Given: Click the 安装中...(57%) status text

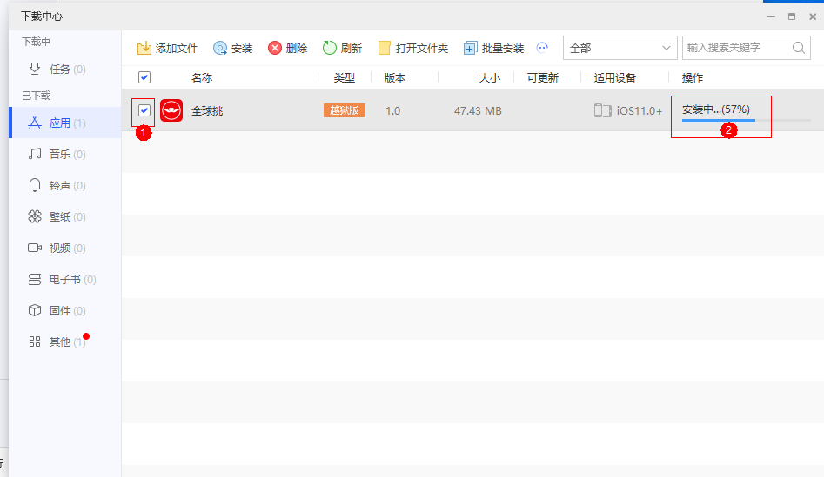Looking at the screenshot, I should [716, 109].
